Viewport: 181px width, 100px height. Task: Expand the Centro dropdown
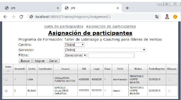74,45
